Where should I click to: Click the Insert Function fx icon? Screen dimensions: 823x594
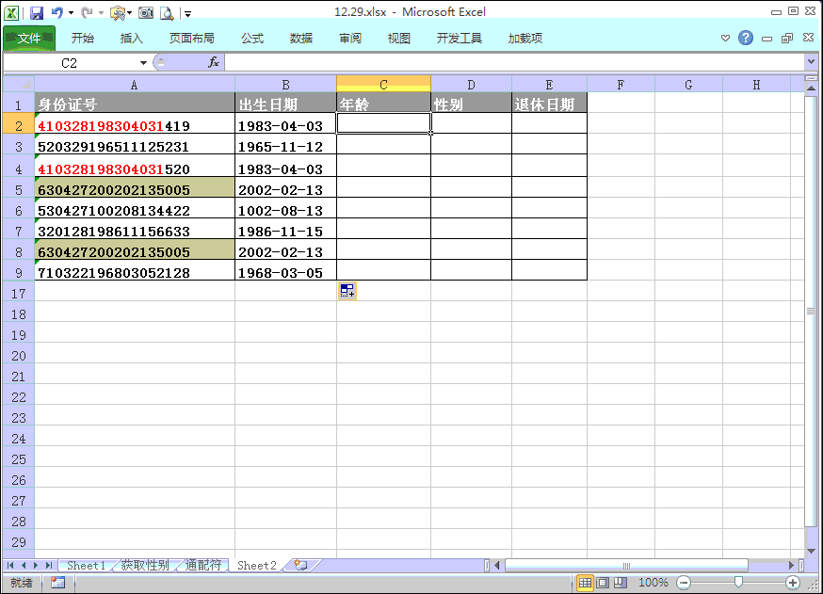point(214,62)
